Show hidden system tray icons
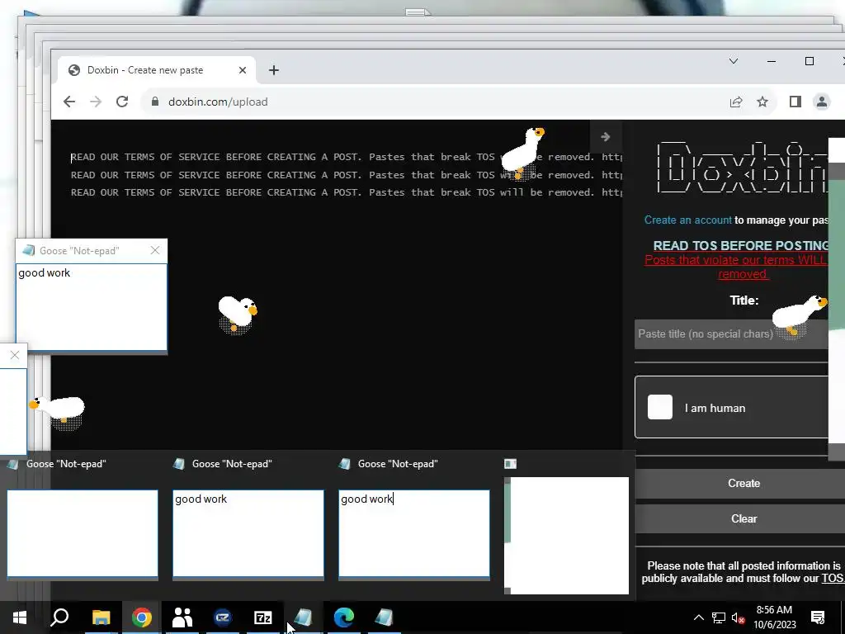The image size is (845, 634). point(698,617)
